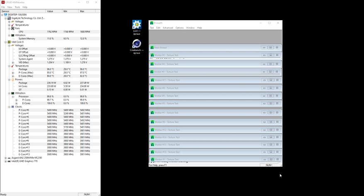
Task: Click the Max column header
Action: coord(87,11)
